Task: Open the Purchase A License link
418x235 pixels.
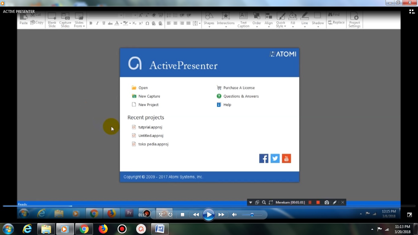Action: pyautogui.click(x=236, y=88)
